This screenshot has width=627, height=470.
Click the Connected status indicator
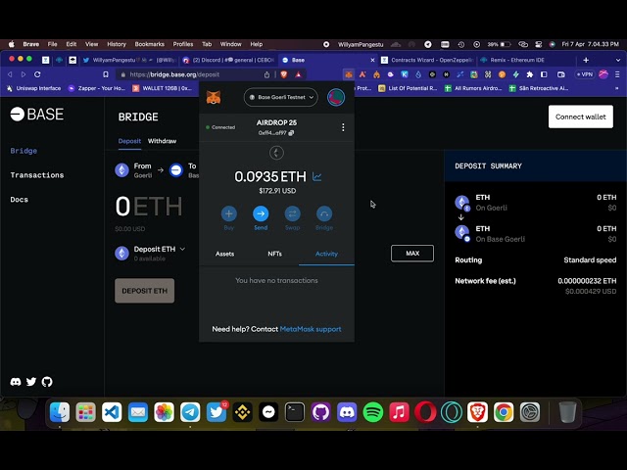220,127
